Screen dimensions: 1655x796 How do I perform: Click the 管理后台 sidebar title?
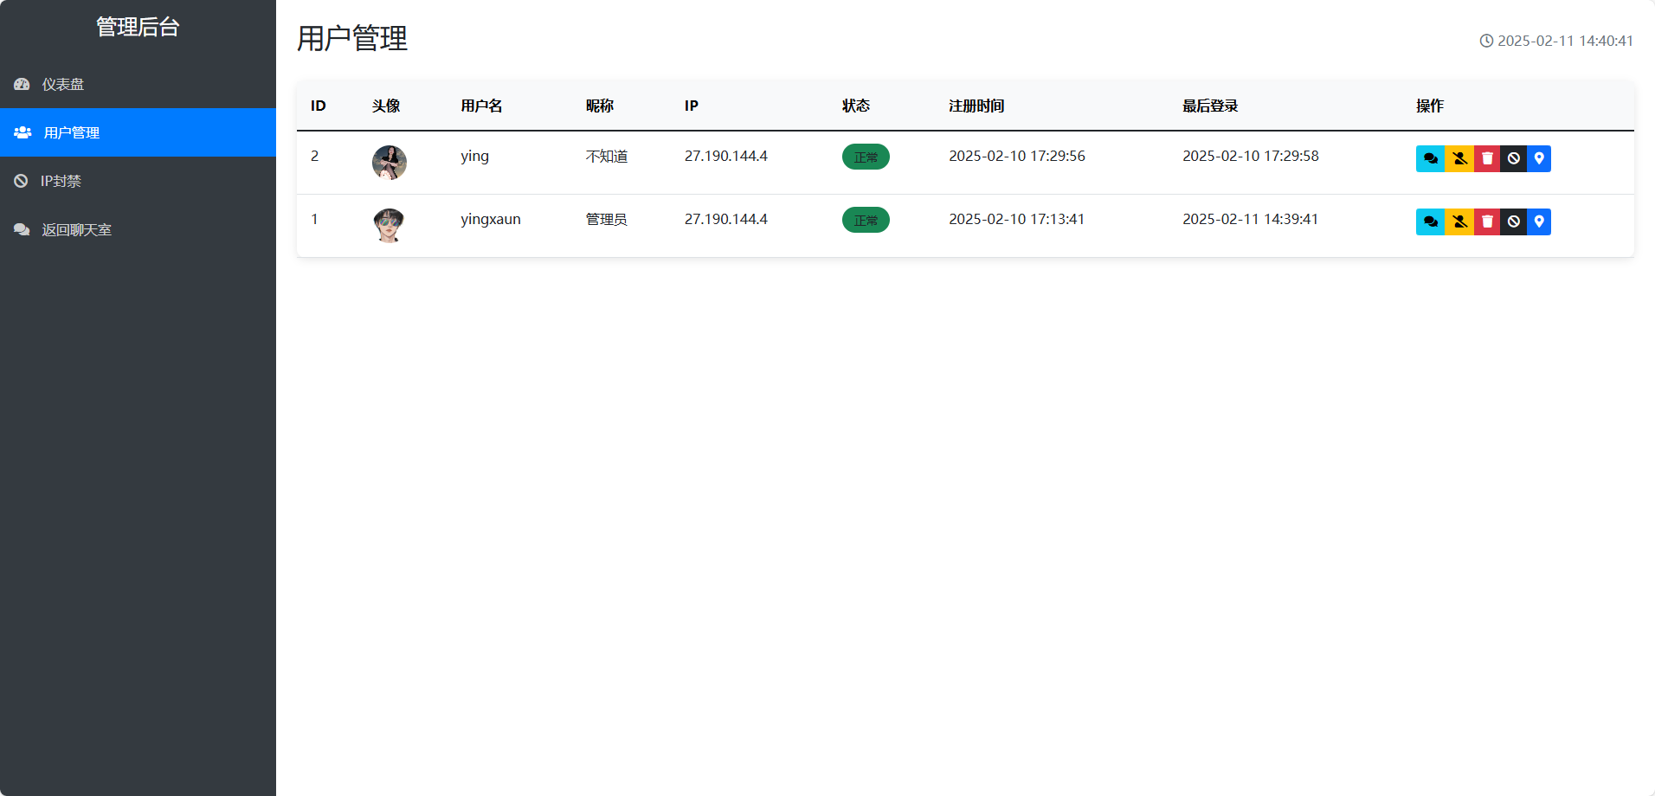click(138, 27)
